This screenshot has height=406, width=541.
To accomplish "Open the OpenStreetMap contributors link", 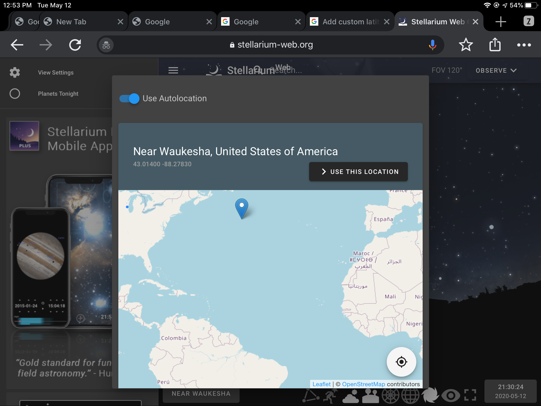I will pyautogui.click(x=364, y=384).
